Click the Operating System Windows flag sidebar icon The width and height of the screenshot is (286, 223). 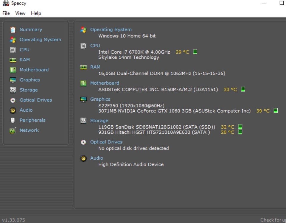pyautogui.click(x=13, y=40)
